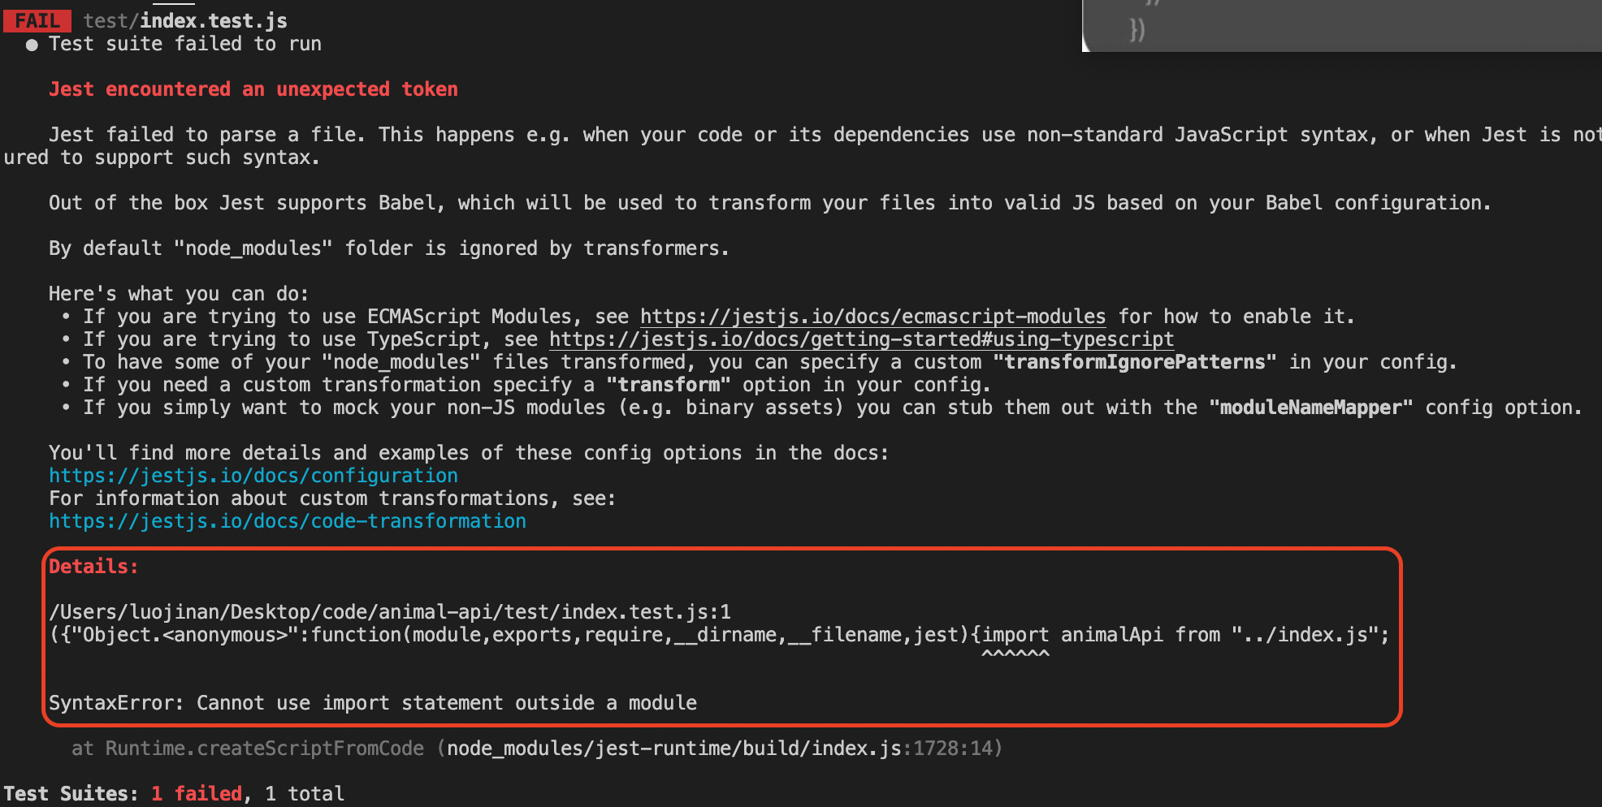Viewport: 1602px width, 807px height.
Task: Open the jestjs.io docs/configuration link
Action: pos(253,476)
